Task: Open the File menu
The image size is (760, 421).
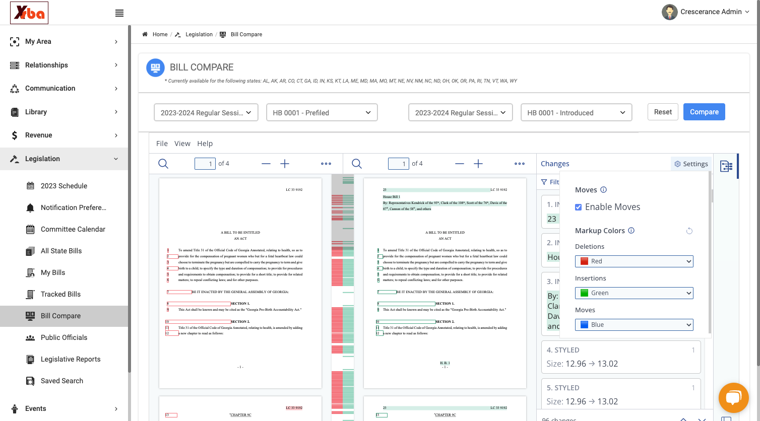Action: [x=162, y=144]
